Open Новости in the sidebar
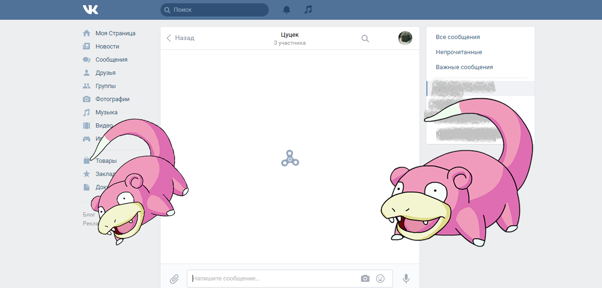 tap(107, 47)
